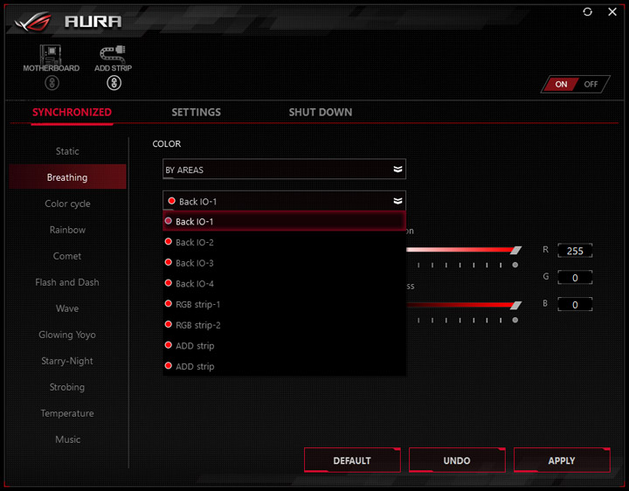Click the red dot beside RGB strip-1
Viewport: 629px width, 491px height.
point(169,304)
